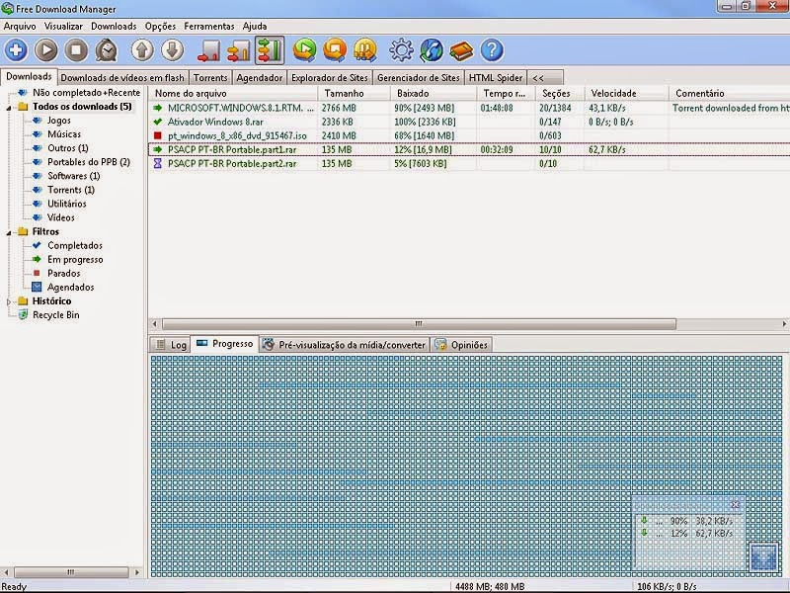
Task: Open the Downloads menu
Action: pyautogui.click(x=114, y=27)
